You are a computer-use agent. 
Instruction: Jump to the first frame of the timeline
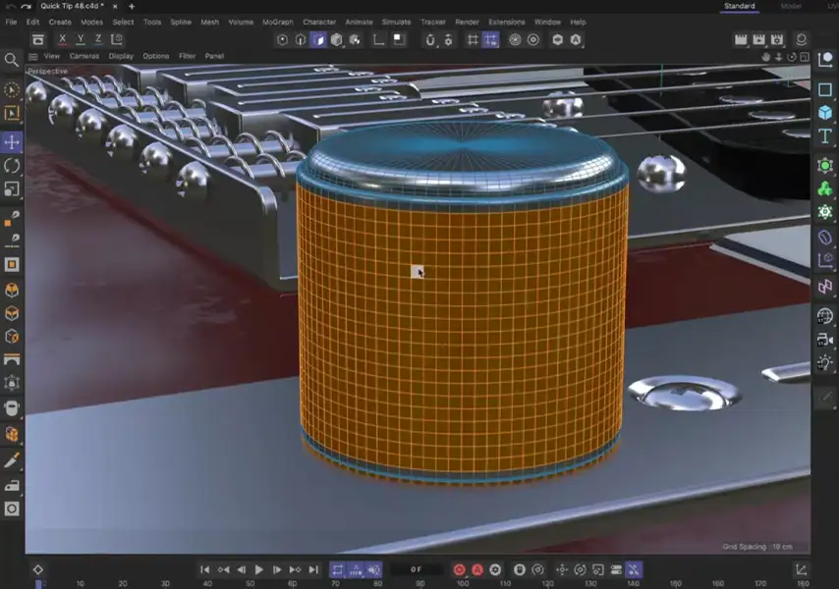204,569
